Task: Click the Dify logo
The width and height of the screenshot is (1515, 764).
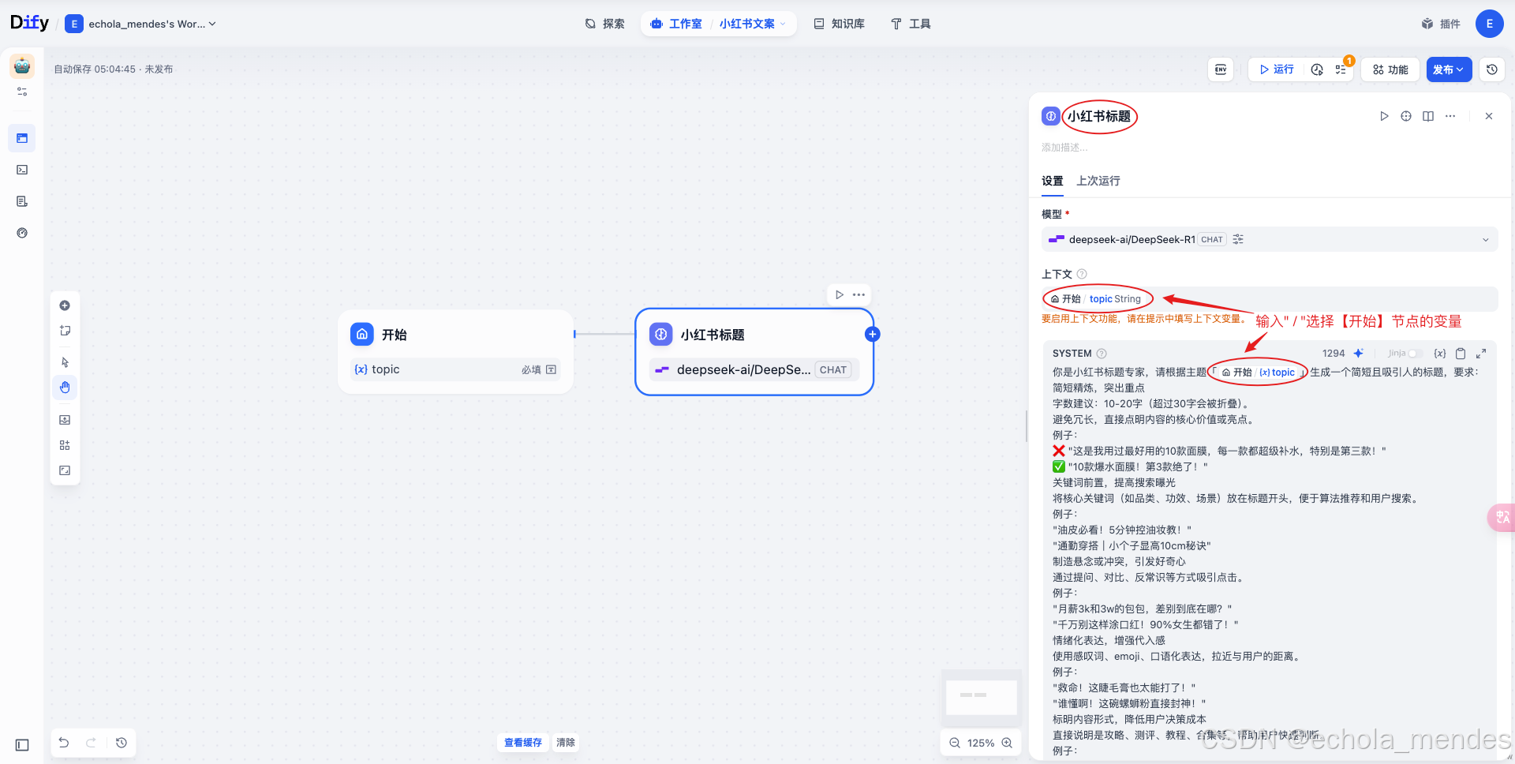Action: coord(30,23)
